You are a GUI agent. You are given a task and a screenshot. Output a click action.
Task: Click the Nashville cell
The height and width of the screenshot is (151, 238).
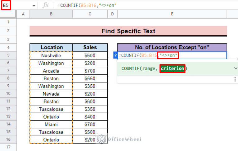pyautogui.click(x=51, y=56)
